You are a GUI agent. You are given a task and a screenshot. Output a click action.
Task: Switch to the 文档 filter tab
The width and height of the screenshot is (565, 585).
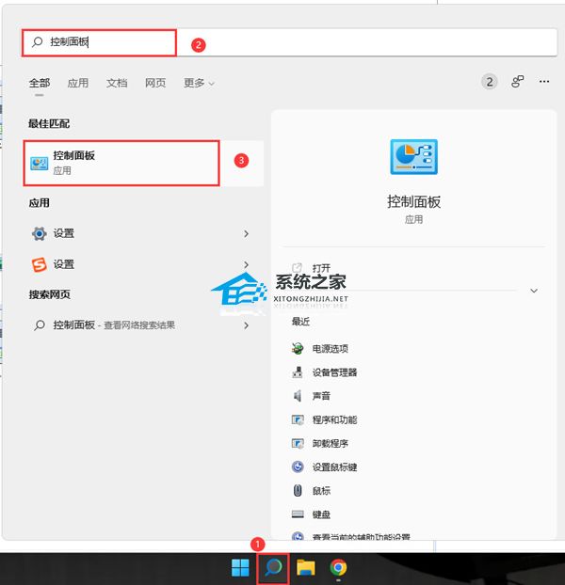(117, 83)
